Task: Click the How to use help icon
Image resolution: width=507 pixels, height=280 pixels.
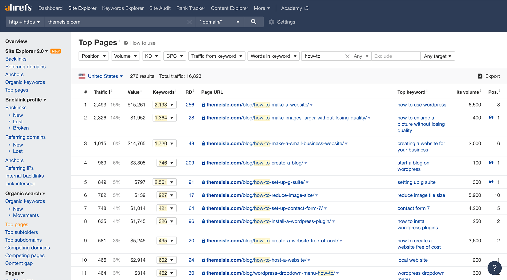Action: point(126,43)
